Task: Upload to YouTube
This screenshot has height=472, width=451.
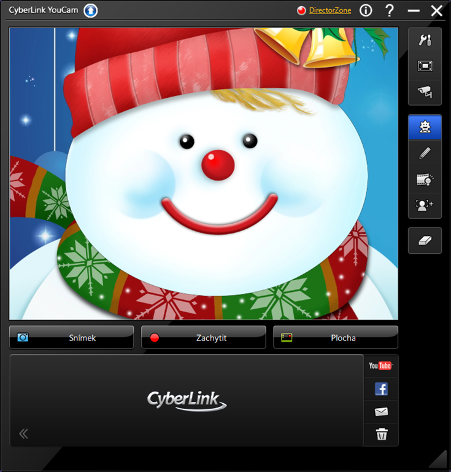Action: click(380, 366)
